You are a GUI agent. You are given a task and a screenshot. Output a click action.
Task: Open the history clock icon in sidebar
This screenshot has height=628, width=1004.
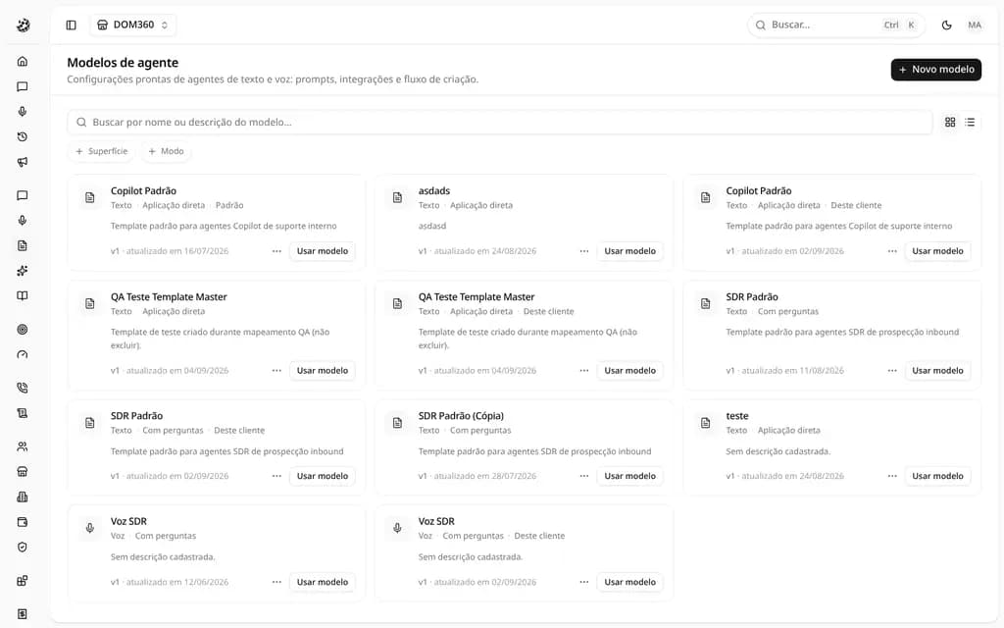coord(23,136)
